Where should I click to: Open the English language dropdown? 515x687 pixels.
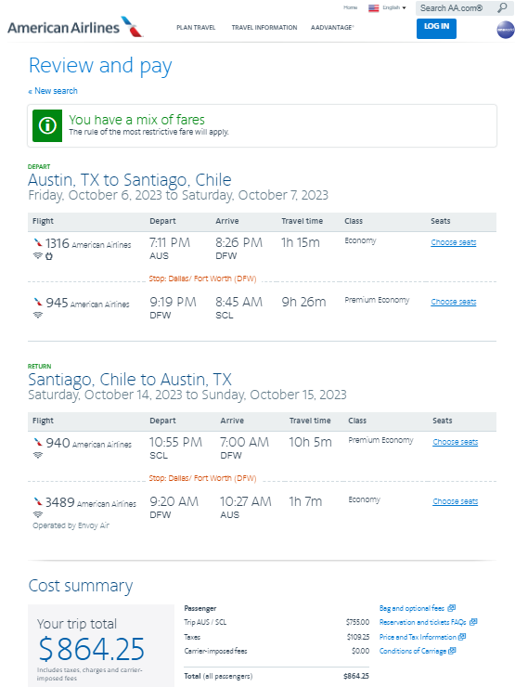(x=394, y=7)
